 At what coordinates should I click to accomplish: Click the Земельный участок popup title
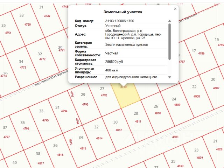tap(123, 12)
